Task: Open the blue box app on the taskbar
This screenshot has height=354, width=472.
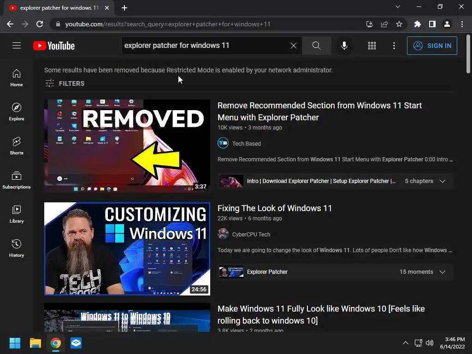Action: (76, 343)
